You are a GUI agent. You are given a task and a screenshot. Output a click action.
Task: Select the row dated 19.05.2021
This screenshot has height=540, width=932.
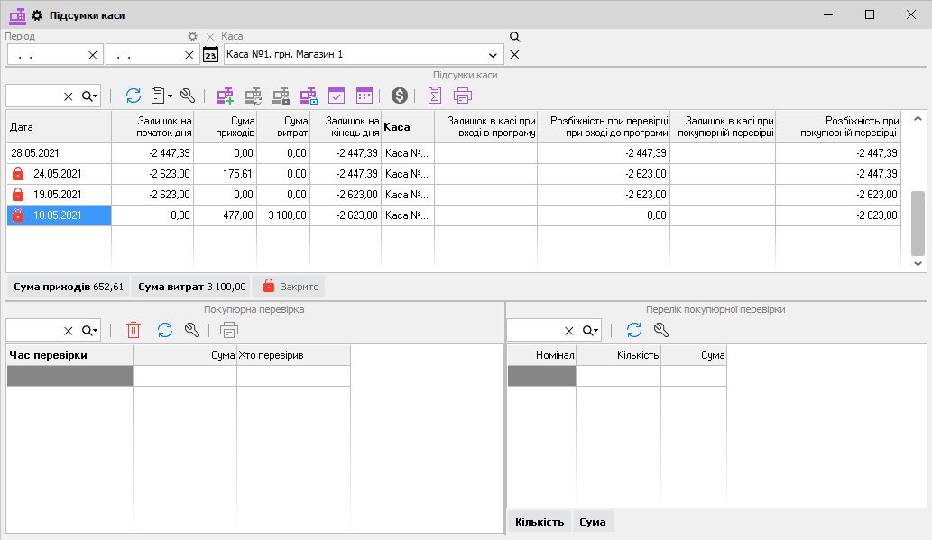point(454,195)
